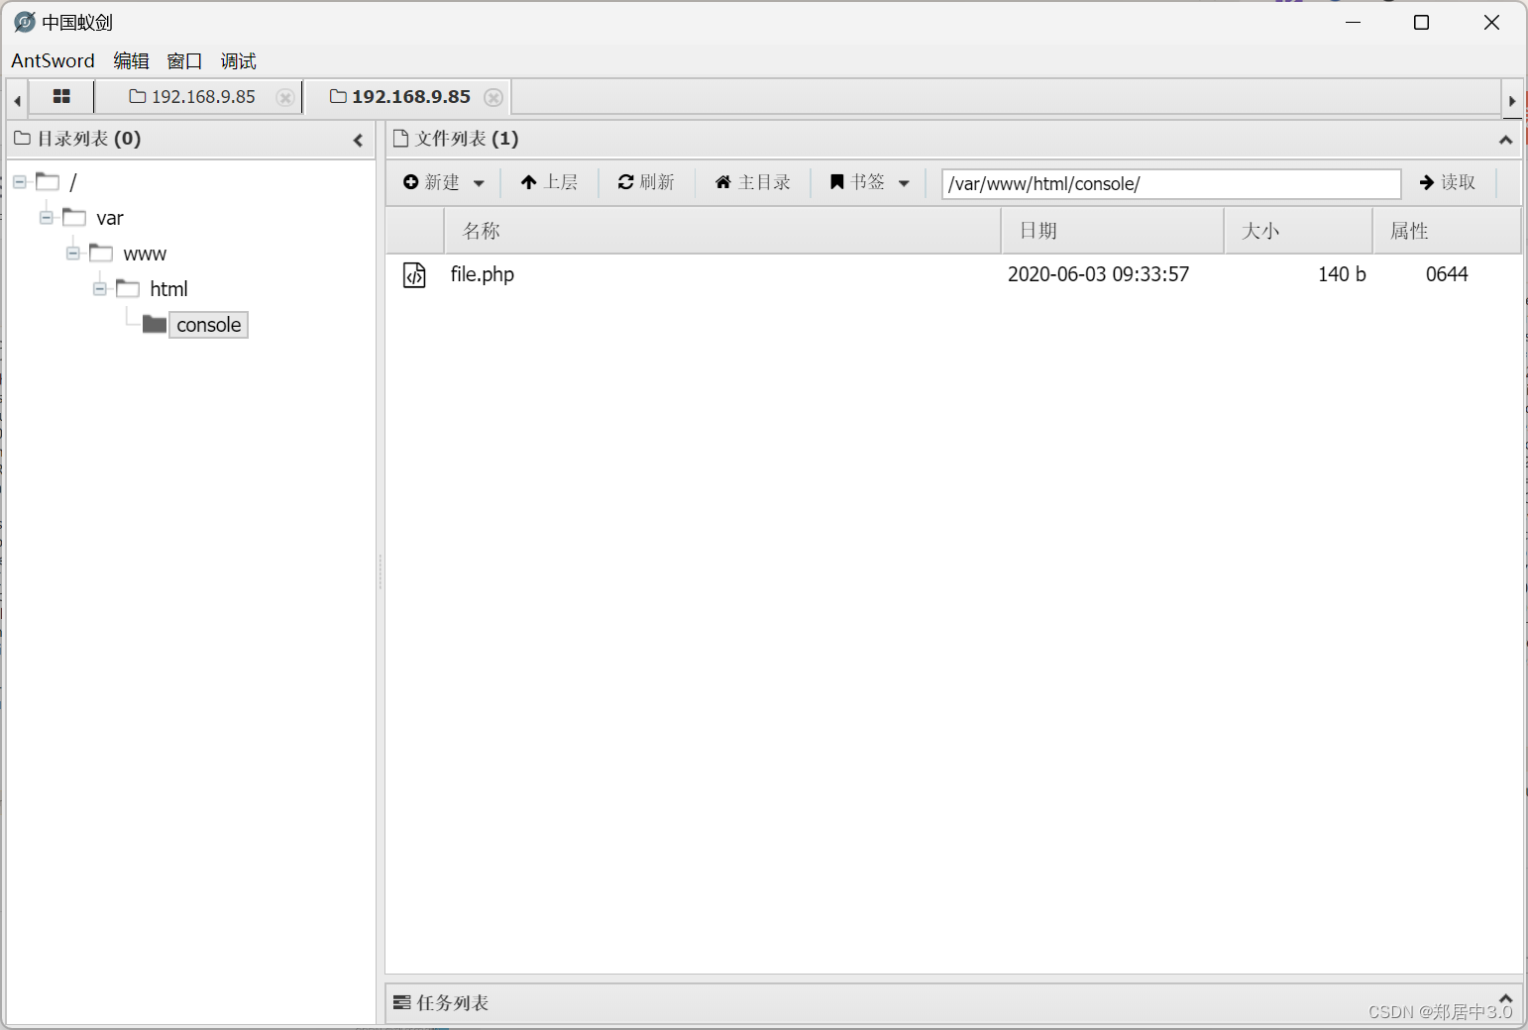Open the 窗口 menu
Image resolution: width=1528 pixels, height=1030 pixels.
pyautogui.click(x=184, y=60)
